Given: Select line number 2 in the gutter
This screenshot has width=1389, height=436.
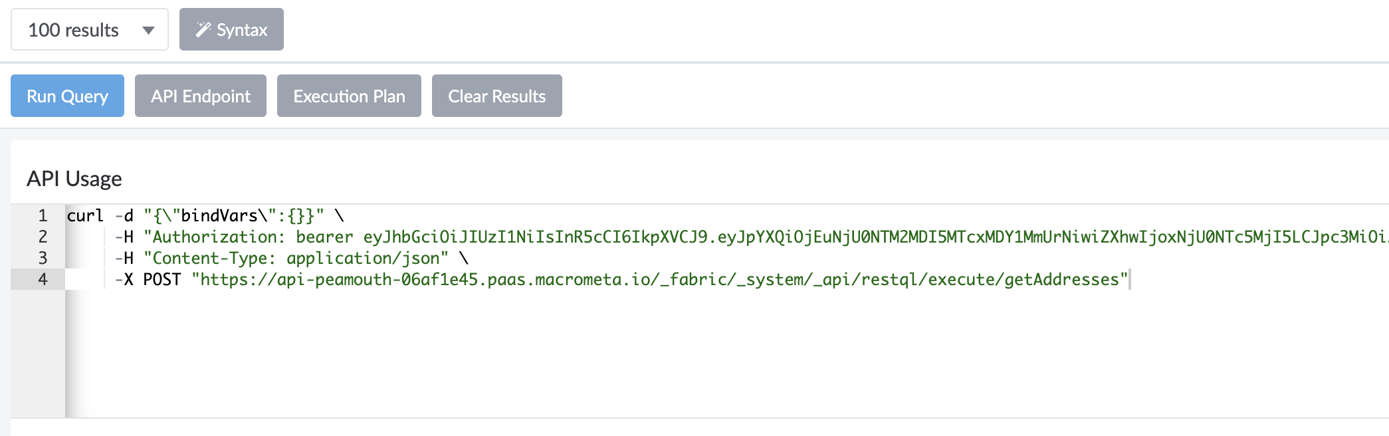Looking at the screenshot, I should (41, 237).
